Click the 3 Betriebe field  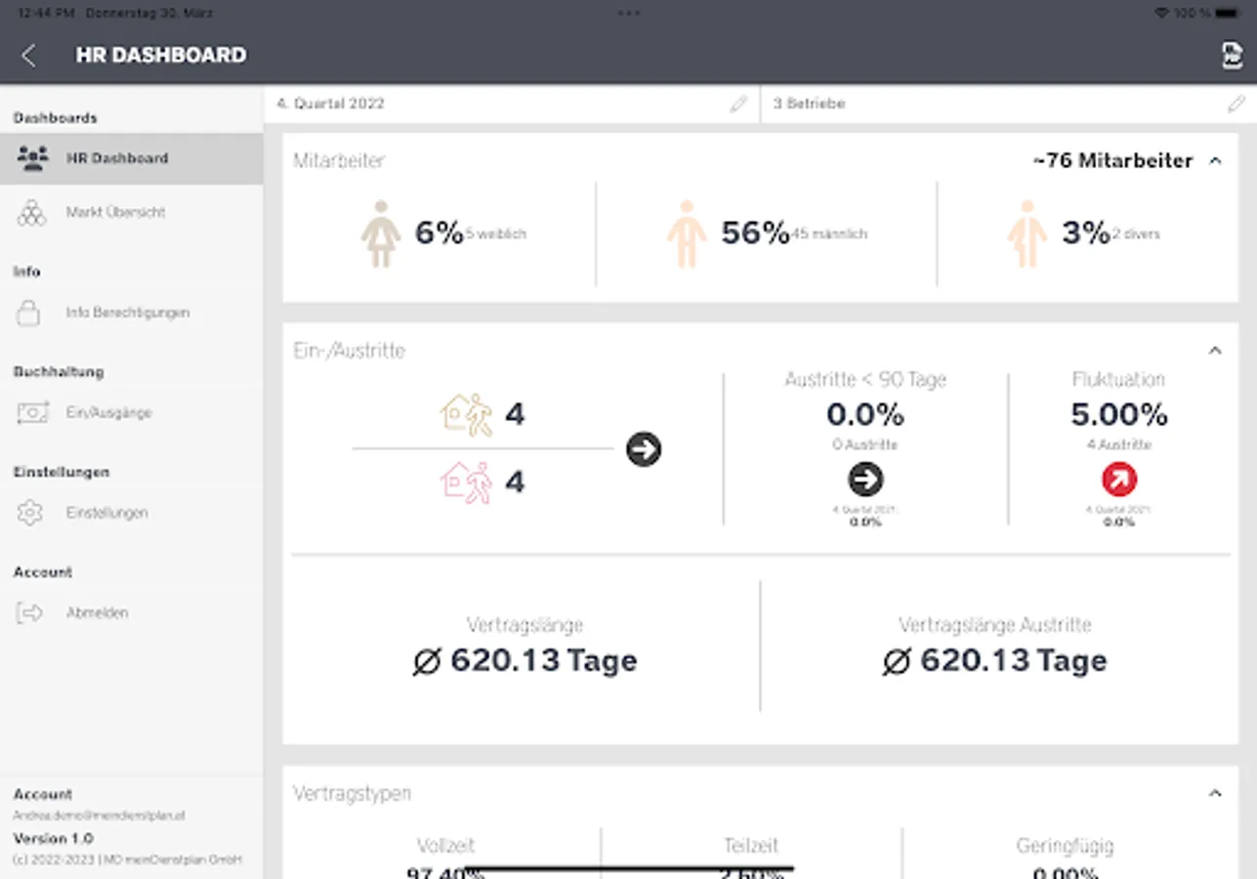[x=1009, y=104]
